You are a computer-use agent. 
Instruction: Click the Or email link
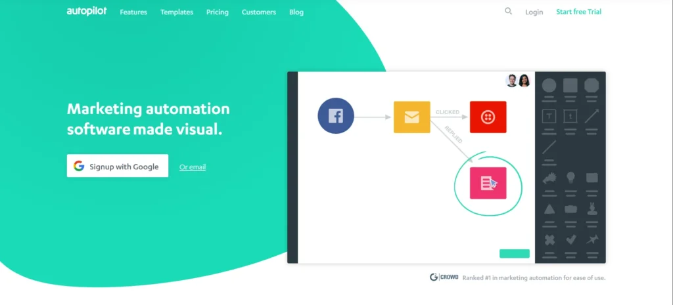point(193,167)
